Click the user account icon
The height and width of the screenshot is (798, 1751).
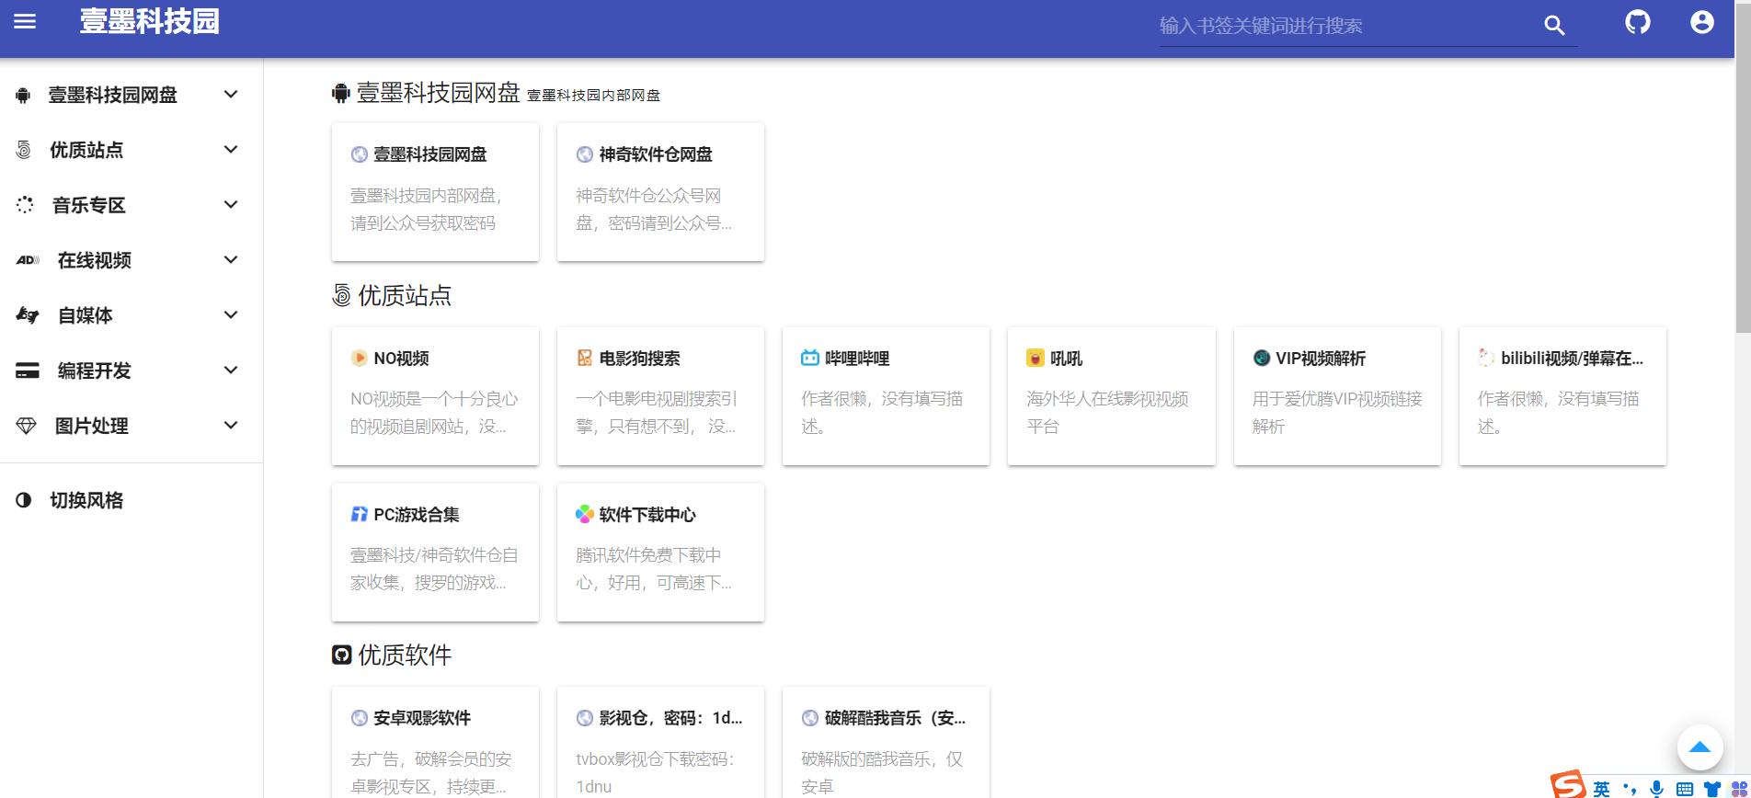1701,22
